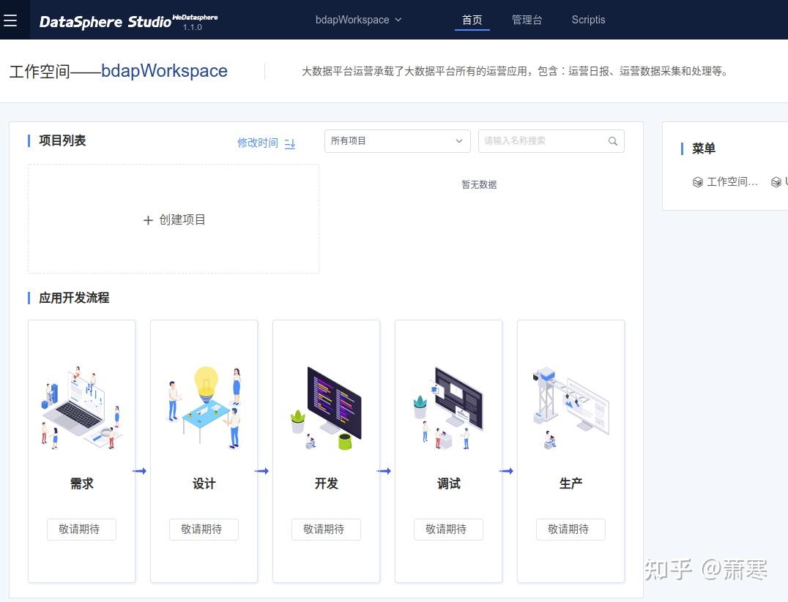Screen dimensions: 788x602
Task: Click the magnifier search icon
Action: [612, 140]
